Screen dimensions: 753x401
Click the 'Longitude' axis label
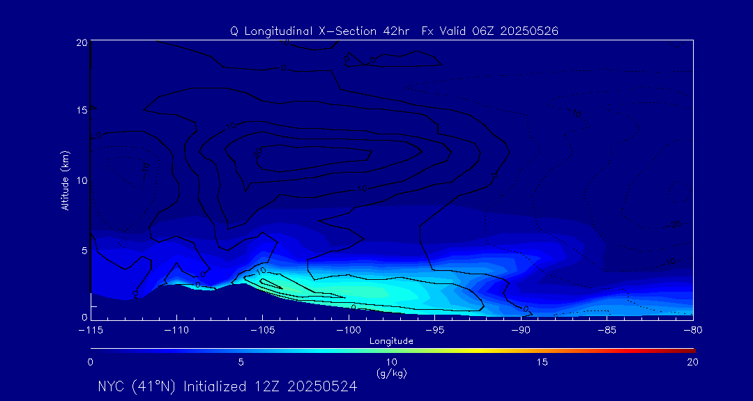click(x=391, y=341)
